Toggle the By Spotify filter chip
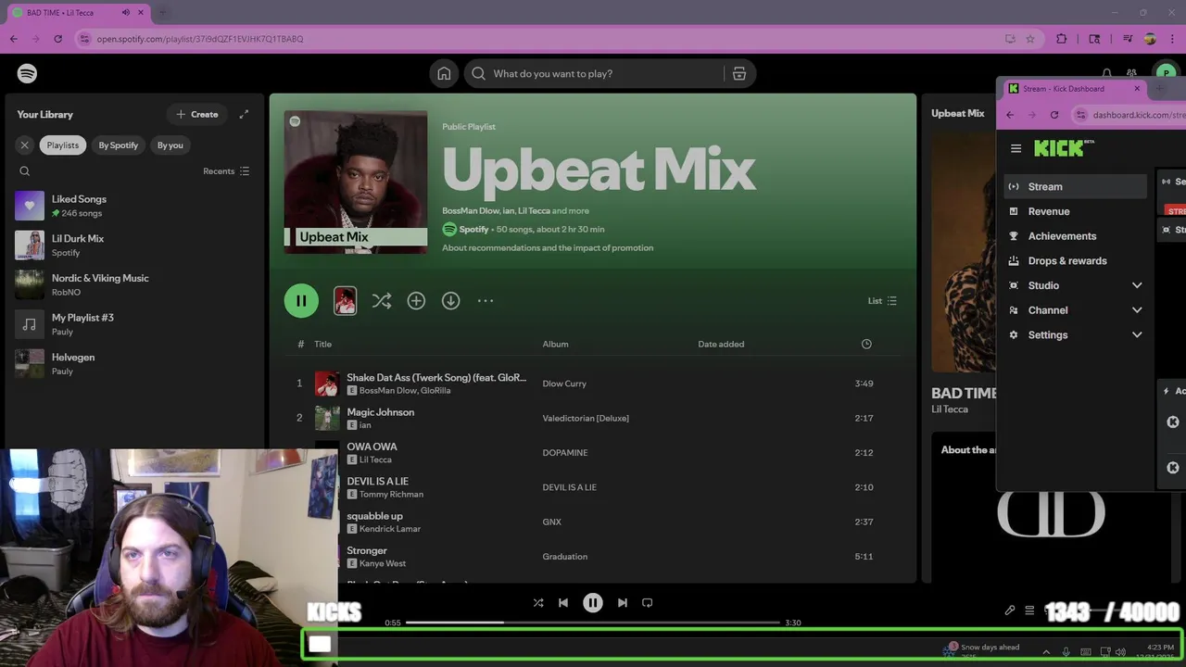The width and height of the screenshot is (1186, 667). [119, 145]
